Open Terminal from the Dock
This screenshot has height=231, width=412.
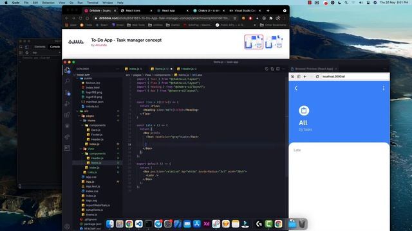coord(149,224)
